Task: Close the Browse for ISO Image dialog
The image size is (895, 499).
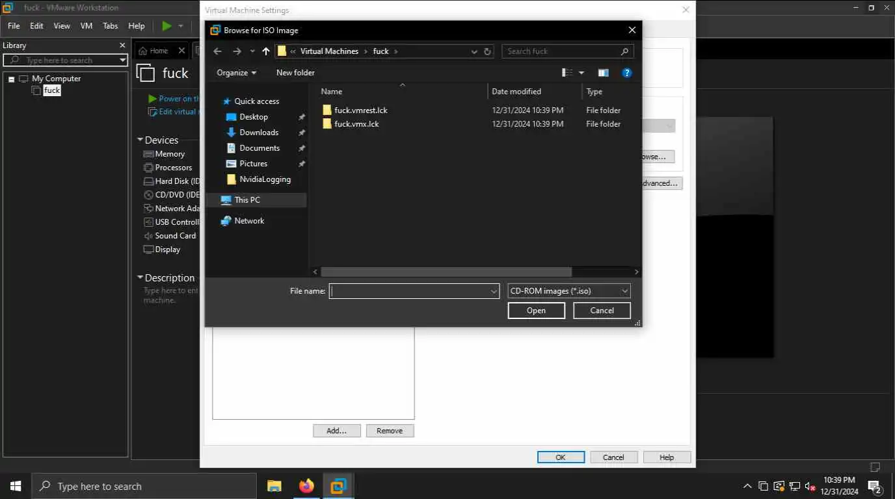Action: [632, 30]
